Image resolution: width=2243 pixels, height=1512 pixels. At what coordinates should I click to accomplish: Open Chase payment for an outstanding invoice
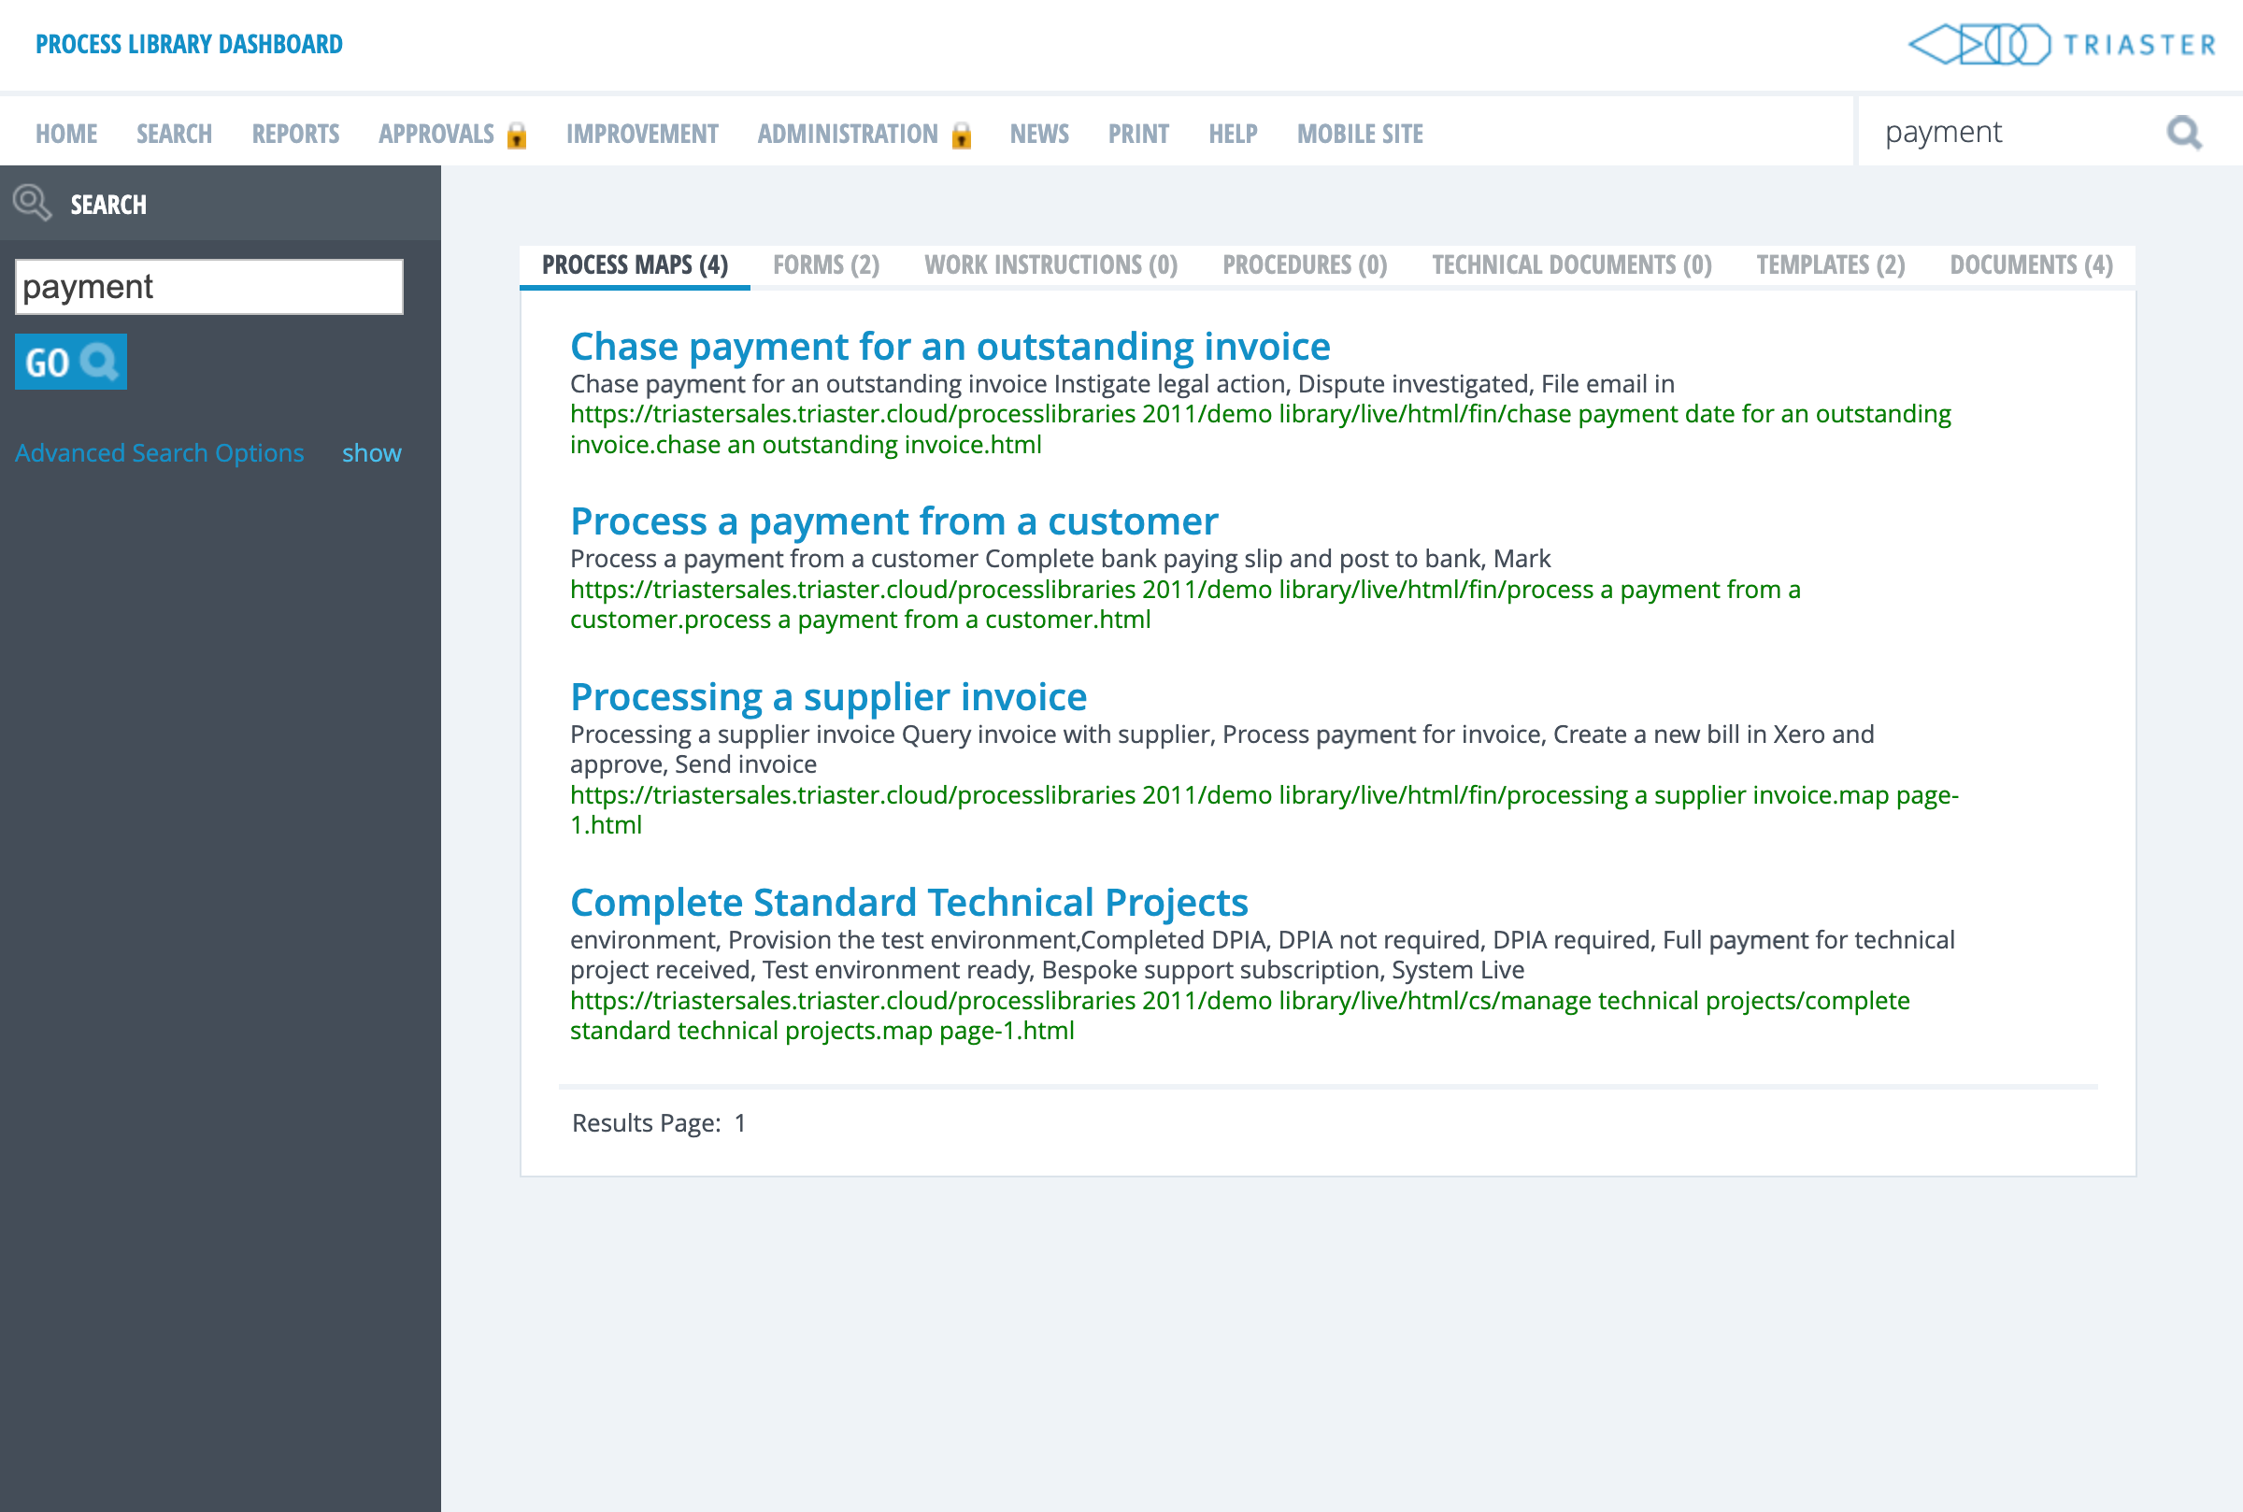tap(949, 347)
